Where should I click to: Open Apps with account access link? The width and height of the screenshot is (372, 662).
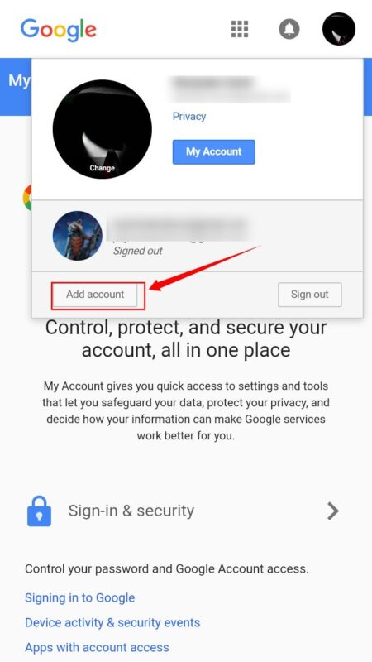pyautogui.click(x=97, y=648)
